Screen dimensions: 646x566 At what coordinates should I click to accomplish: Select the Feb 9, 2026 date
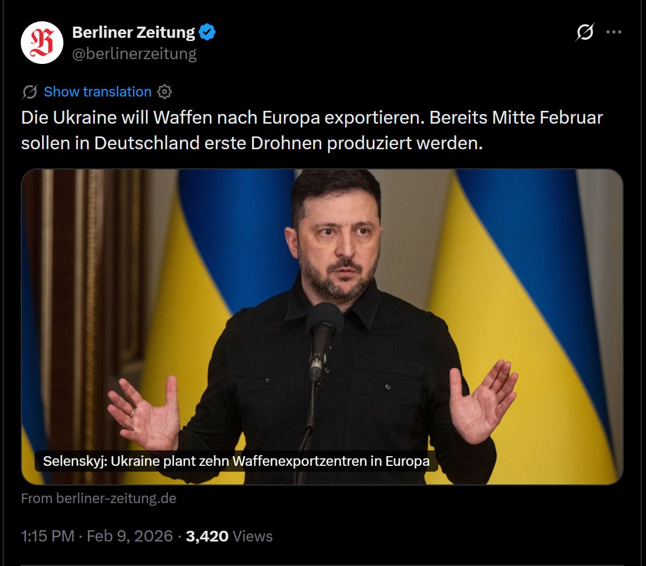pyautogui.click(x=129, y=536)
